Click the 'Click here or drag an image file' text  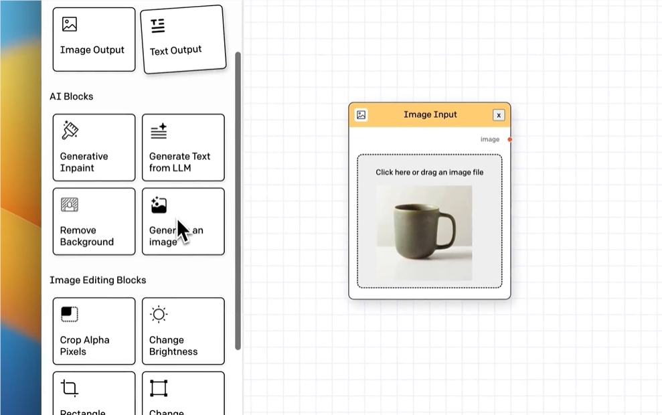click(x=429, y=172)
